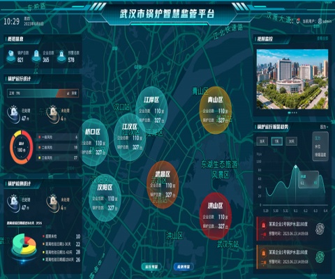Click the 预警总数 578 warning icon
The image size is (335, 279).
coord(61,56)
